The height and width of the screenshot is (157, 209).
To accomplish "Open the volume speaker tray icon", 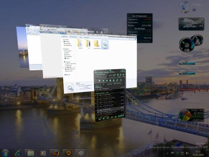I will 187,153.
